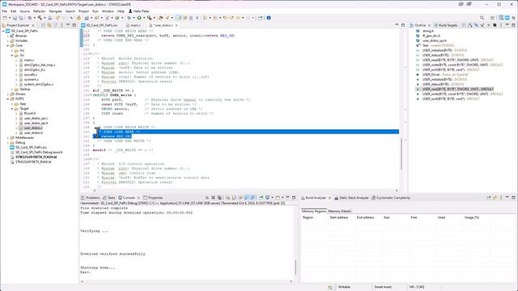Screen dimensions: 518x291
Task: Switch to SD_Card_SPI_FatFs.ioc editor tab
Action: click(101, 25)
